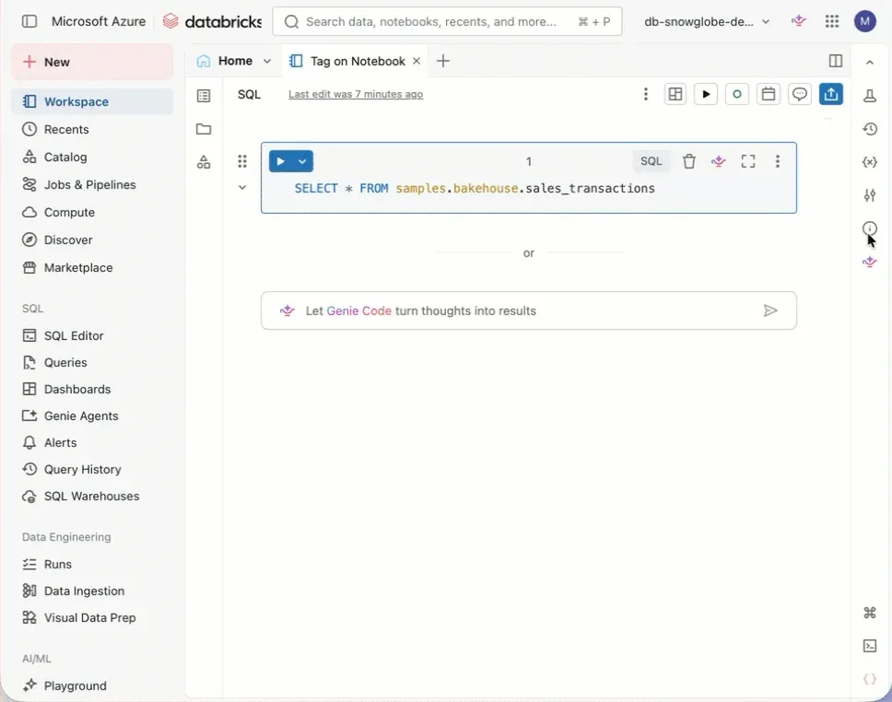Screen dimensions: 892x702
Task: Open Runs under Data Engineering
Action: [x=92, y=565]
